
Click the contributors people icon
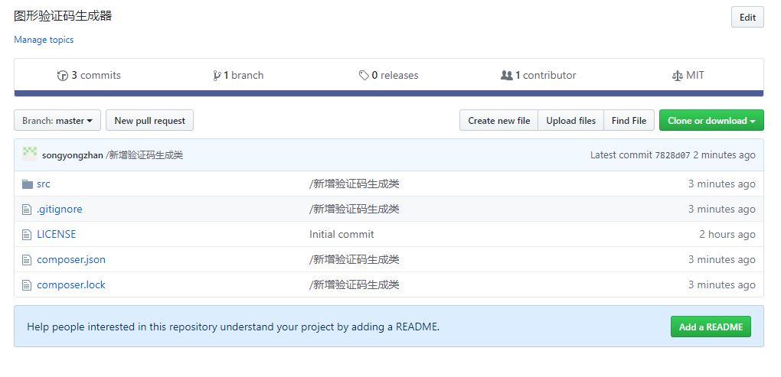[506, 76]
